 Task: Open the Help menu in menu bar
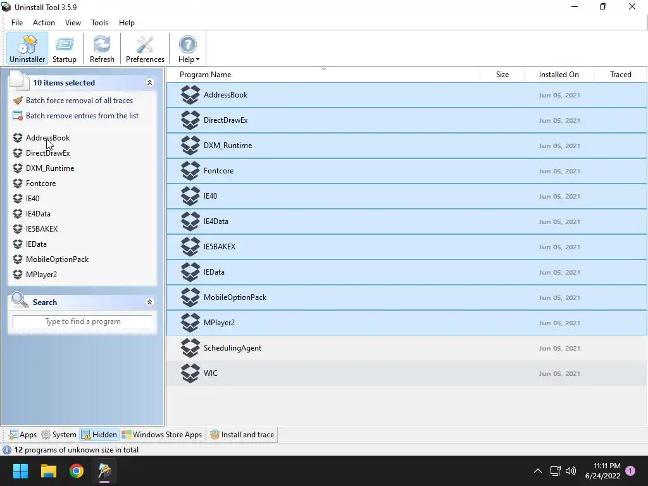(x=127, y=23)
